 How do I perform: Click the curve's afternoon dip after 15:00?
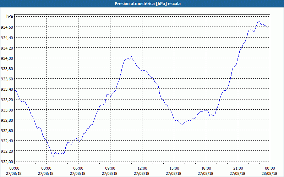pyautogui.click(x=181, y=125)
